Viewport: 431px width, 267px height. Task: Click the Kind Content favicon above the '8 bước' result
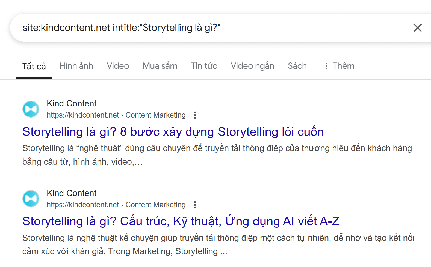[31, 109]
